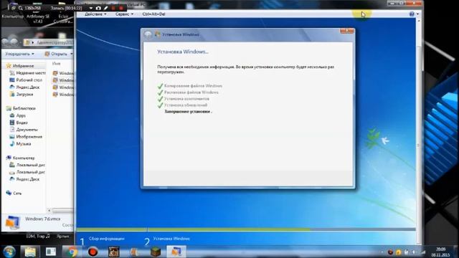This screenshot has height=258, width=459.
Task: Click the back arrow in Установка Windows dialog
Action: point(148,34)
